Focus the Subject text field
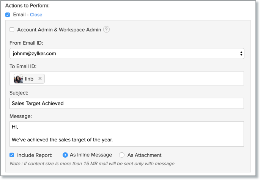The width and height of the screenshot is (260, 180). tap(127, 103)
